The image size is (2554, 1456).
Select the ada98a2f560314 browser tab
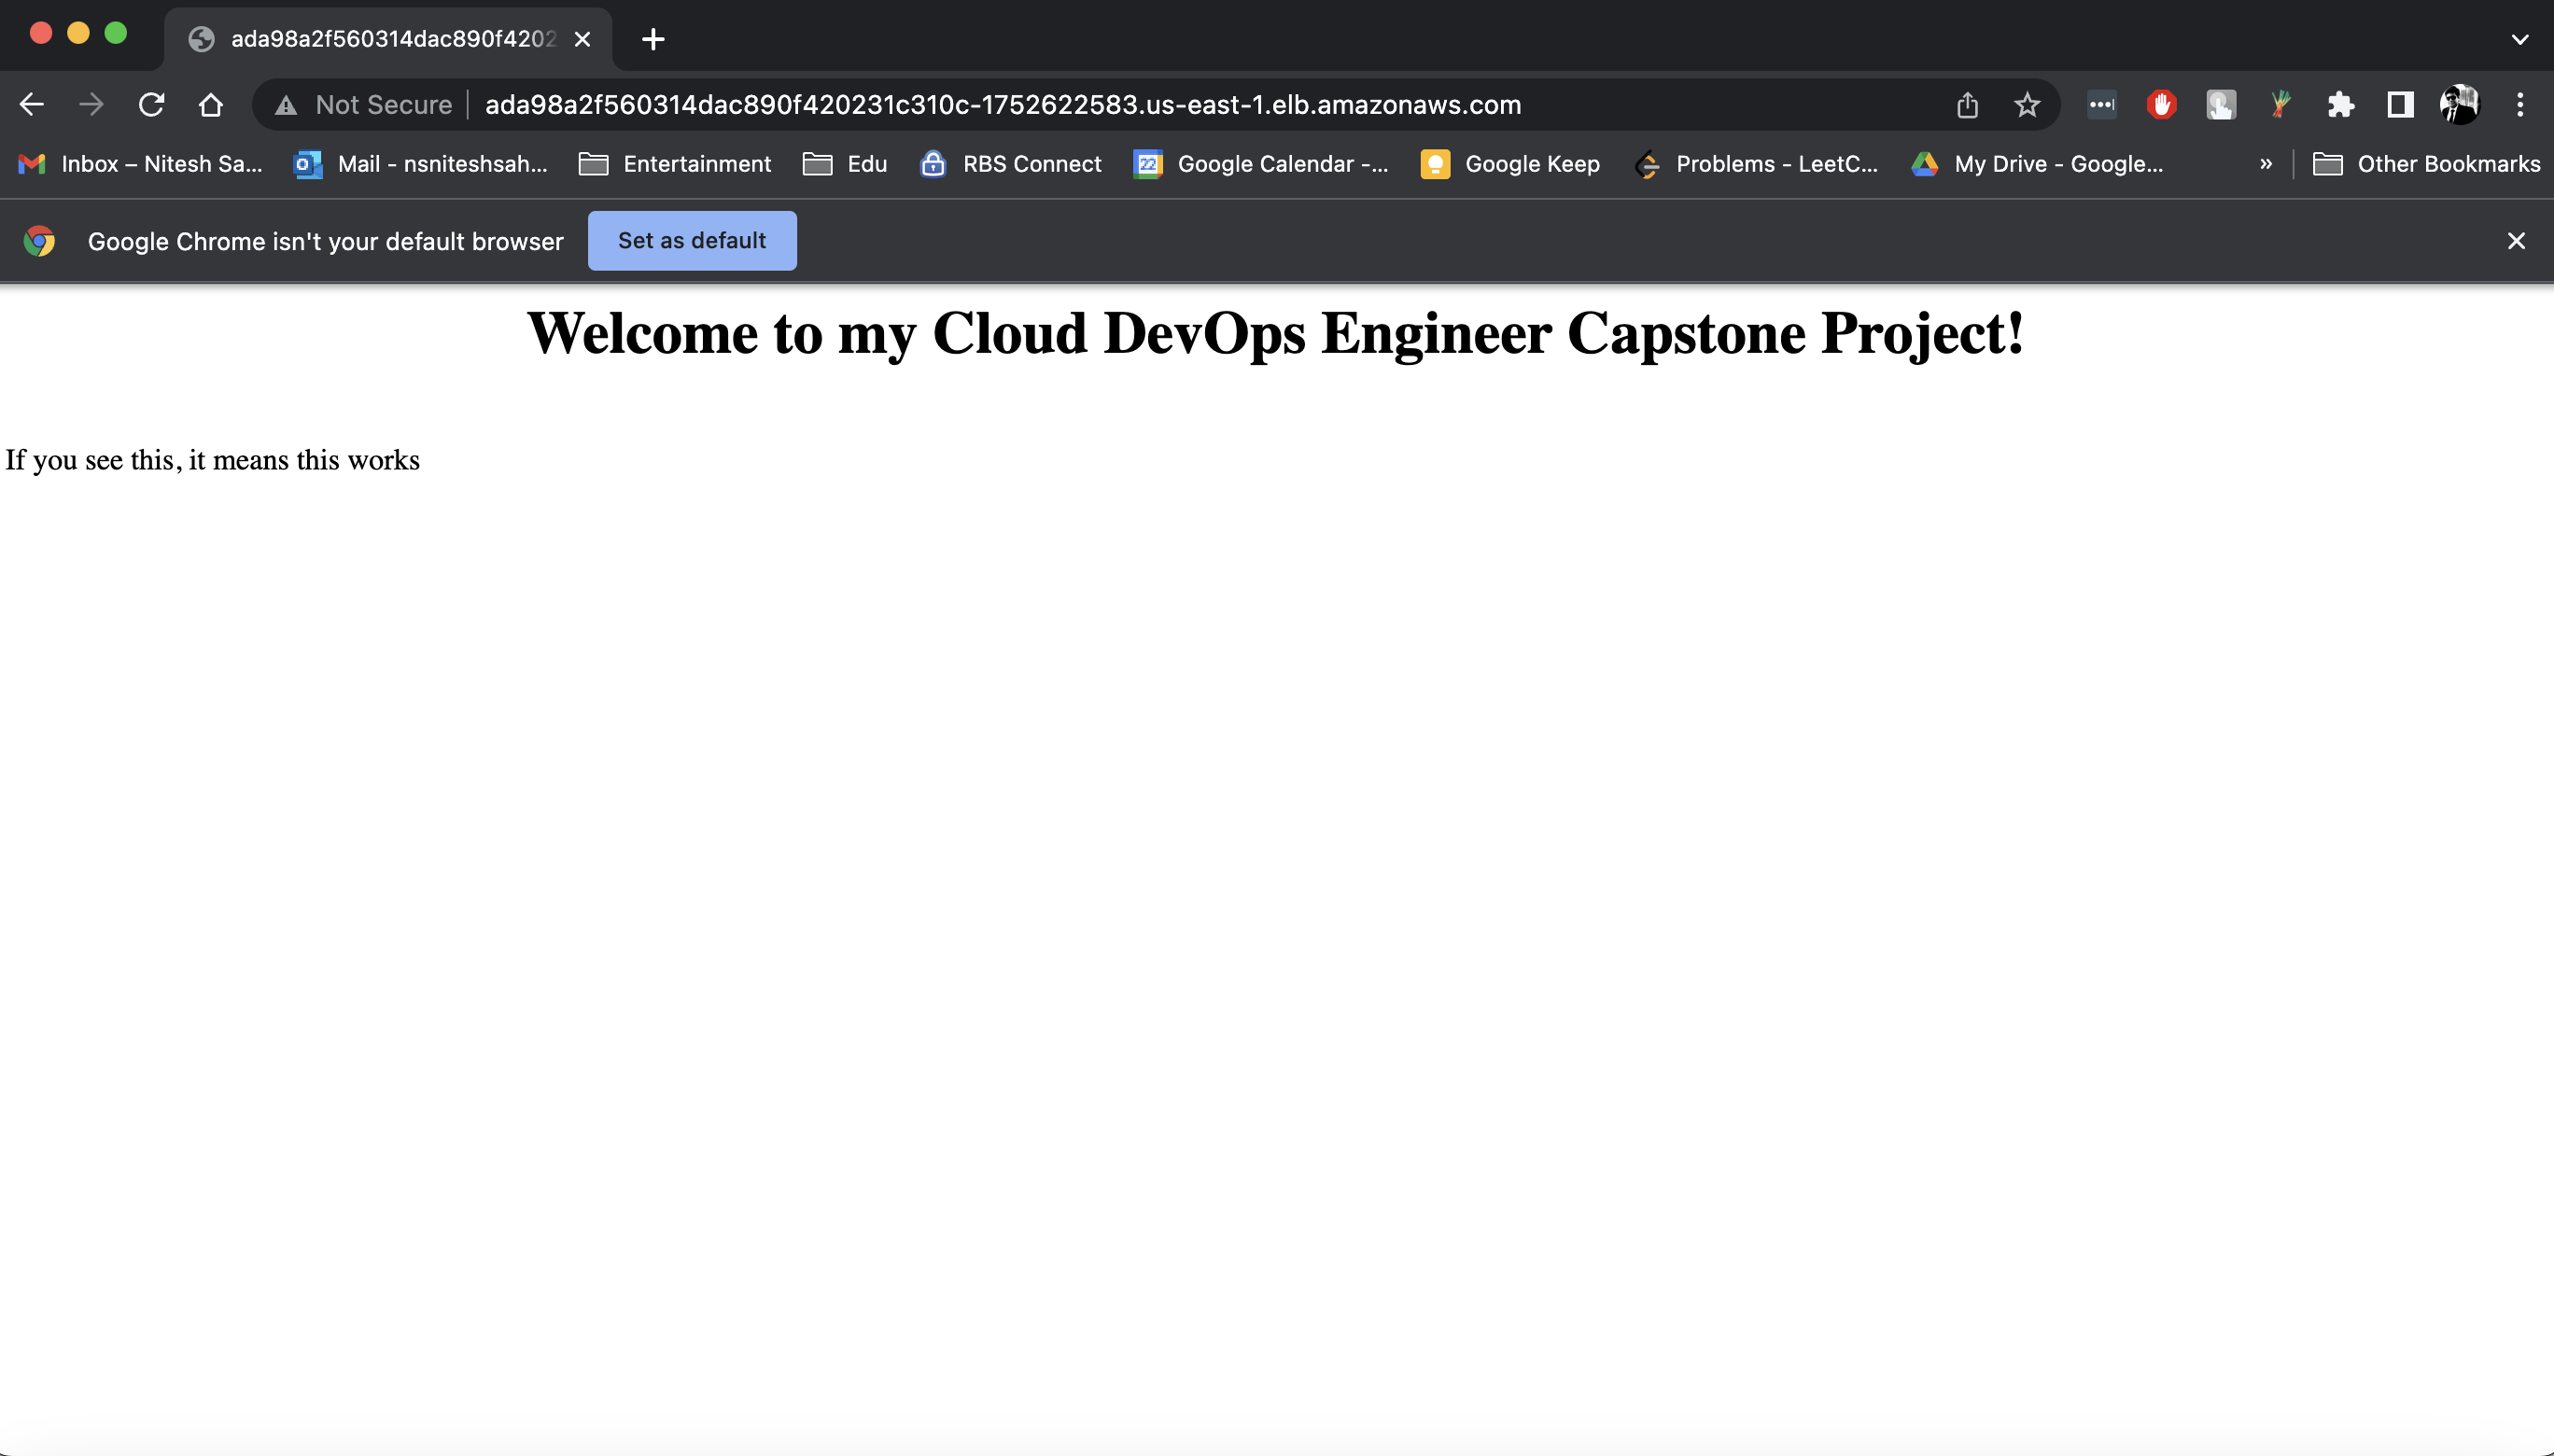[x=390, y=40]
